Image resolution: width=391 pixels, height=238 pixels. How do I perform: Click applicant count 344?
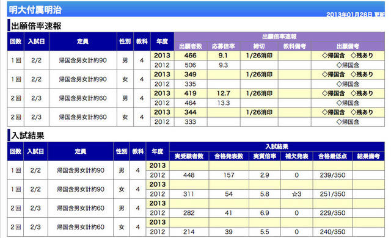(x=190, y=112)
